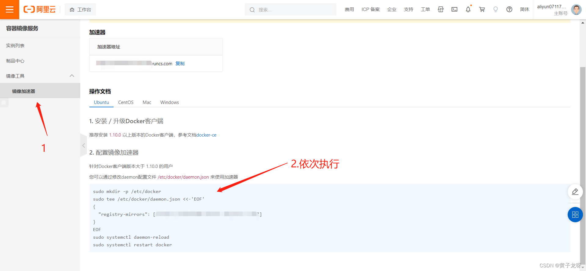The image size is (586, 271).
Task: Open the 工作台 workbench button
Action: coord(80,9)
